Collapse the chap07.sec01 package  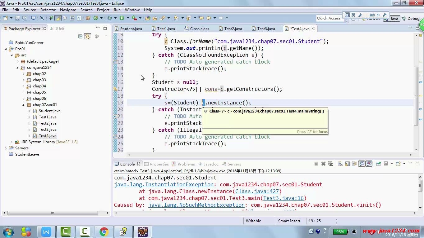click(x=23, y=105)
